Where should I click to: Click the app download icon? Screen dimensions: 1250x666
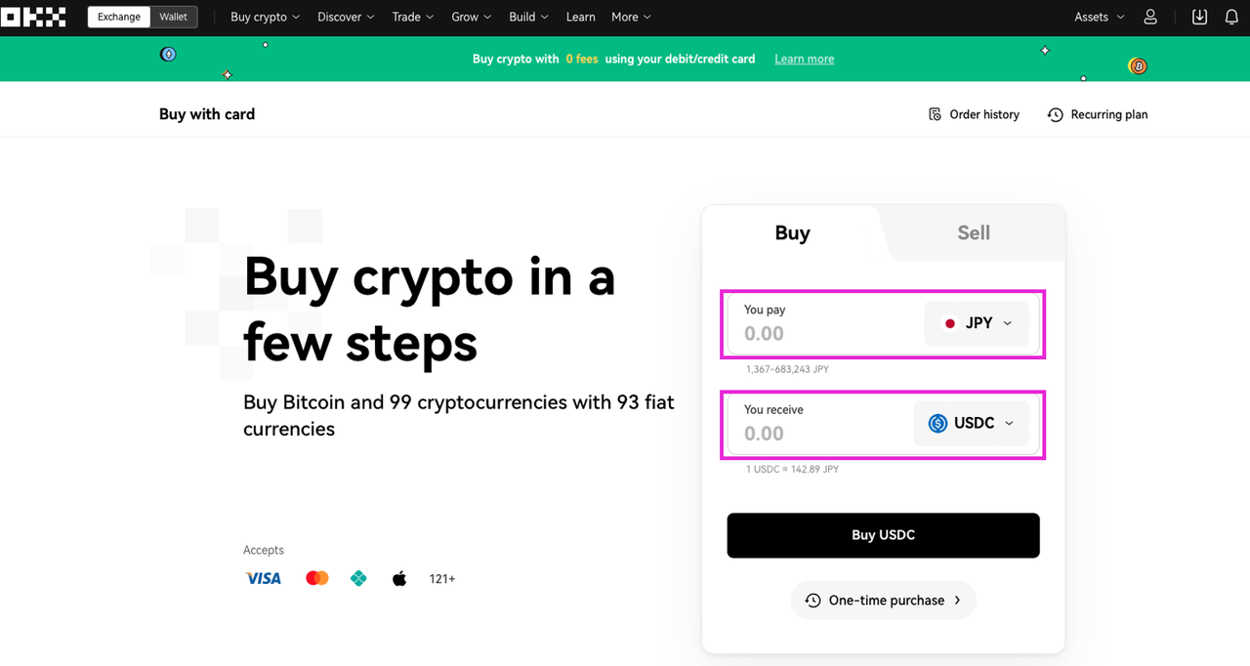(1199, 17)
